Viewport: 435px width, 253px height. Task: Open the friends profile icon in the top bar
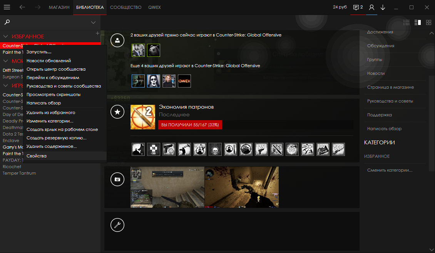tap(371, 7)
